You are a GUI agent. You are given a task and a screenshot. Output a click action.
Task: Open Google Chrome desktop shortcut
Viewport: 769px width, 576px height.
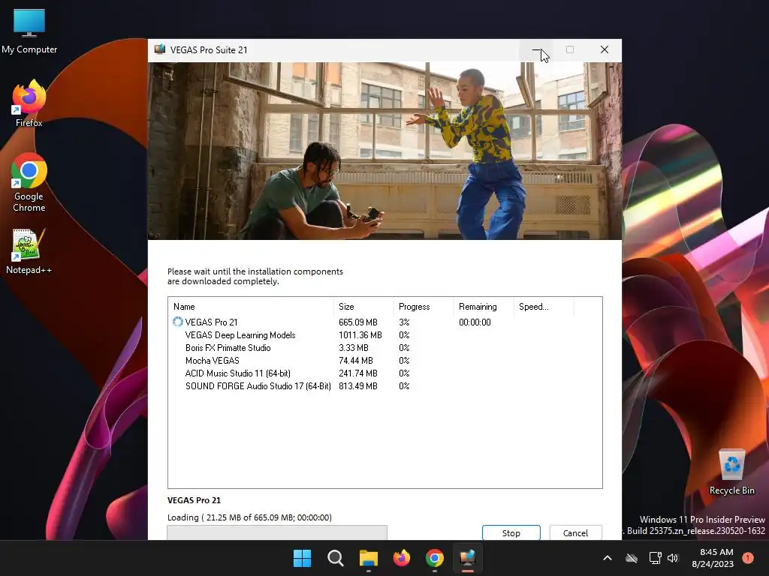[29, 183]
